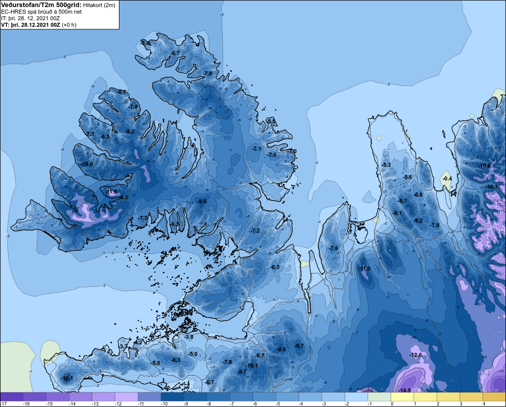Click the pale green legend swatch between -1 and 0
506x407 pixels.
(x=379, y=397)
